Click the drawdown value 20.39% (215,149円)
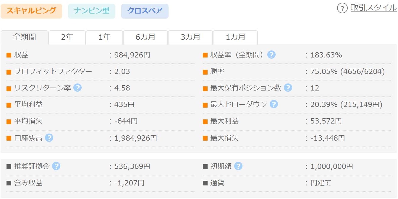 point(347,105)
